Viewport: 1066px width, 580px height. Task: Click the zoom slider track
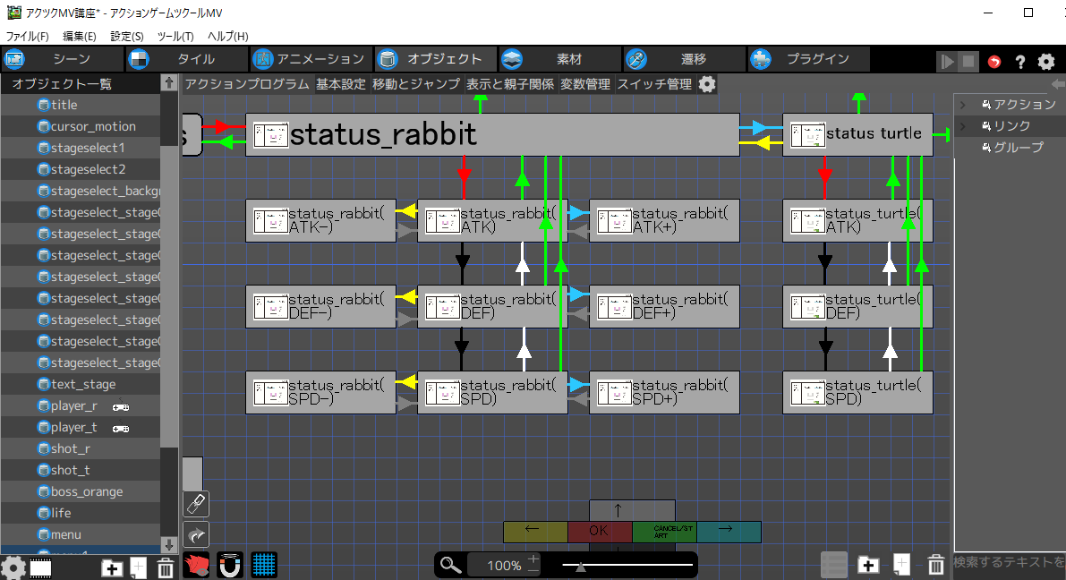pos(628,565)
